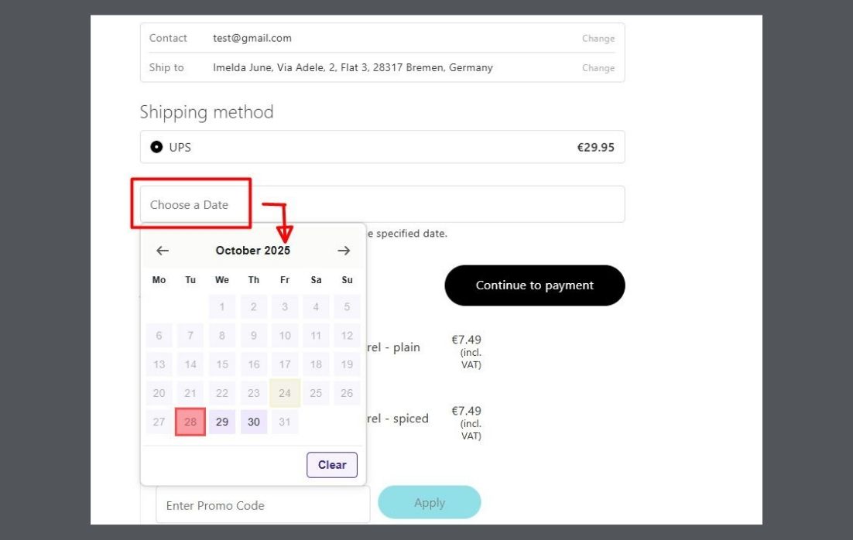Click the Enter Promo Code field
Viewport: 853px width, 540px height.
point(263,505)
